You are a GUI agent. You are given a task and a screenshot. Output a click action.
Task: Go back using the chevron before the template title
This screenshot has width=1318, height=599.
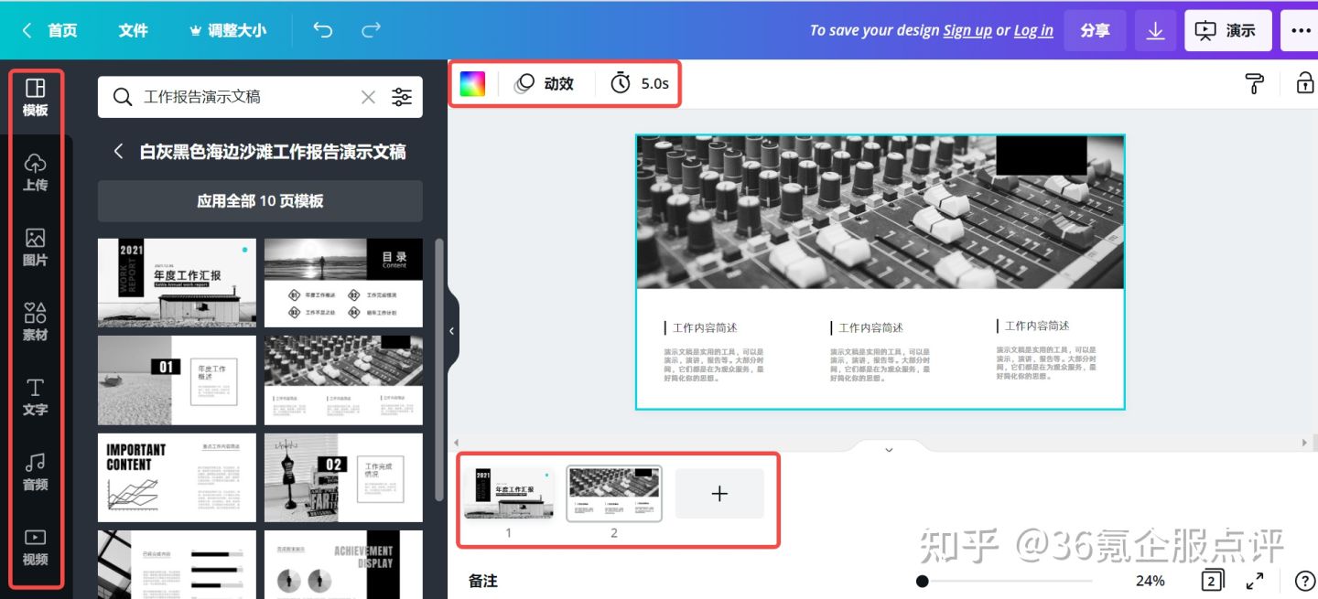118,152
